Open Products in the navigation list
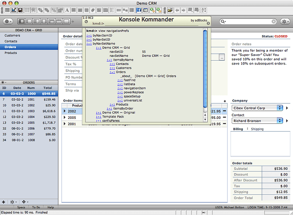 (x=11, y=53)
